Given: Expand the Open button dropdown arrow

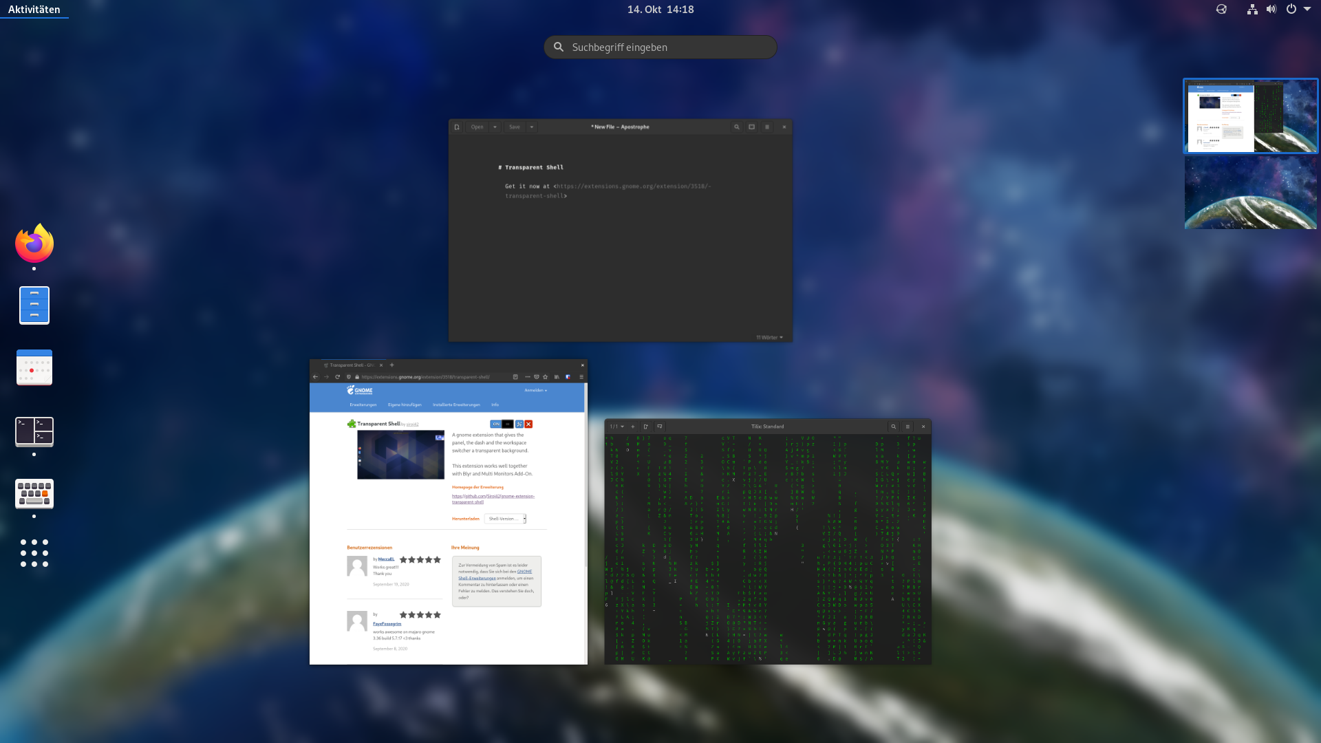Looking at the screenshot, I should coord(495,127).
